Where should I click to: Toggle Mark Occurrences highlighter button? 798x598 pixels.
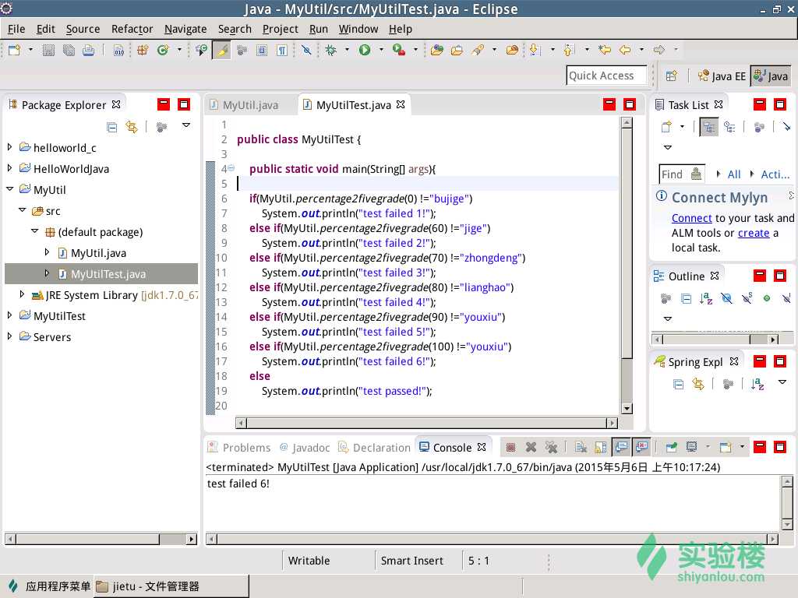point(222,50)
